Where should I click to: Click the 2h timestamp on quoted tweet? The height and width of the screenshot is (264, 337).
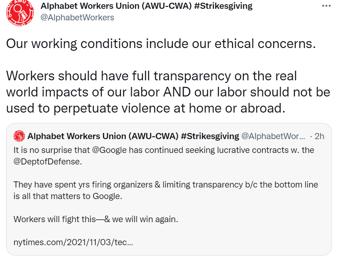tap(319, 136)
